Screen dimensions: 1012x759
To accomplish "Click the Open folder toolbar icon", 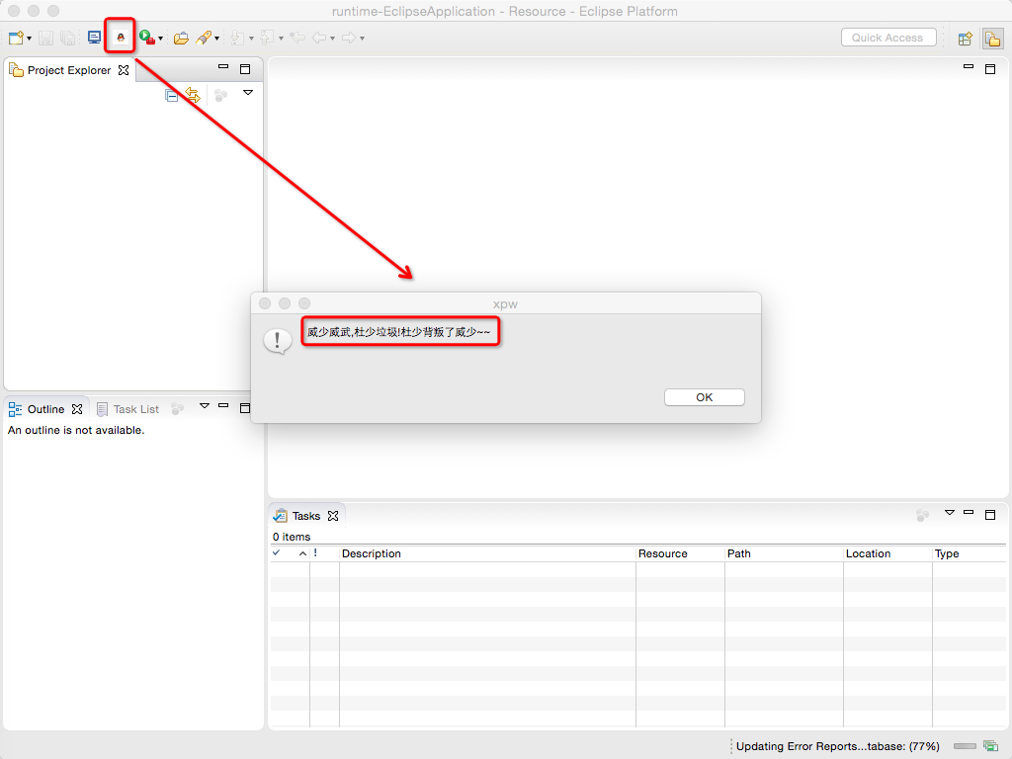I will pos(182,39).
